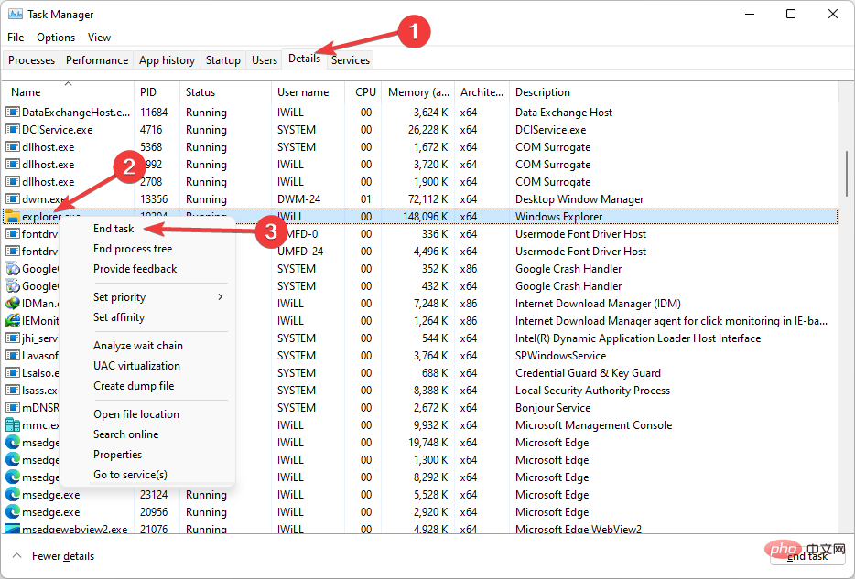Select the Bonjour Service description cell
Screen dimensions: 855x579
pos(552,408)
